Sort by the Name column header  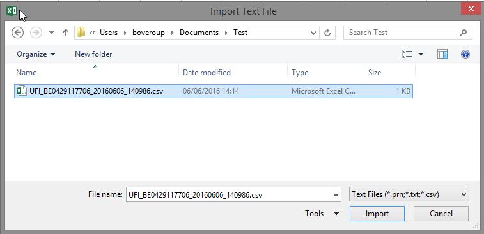coord(97,72)
